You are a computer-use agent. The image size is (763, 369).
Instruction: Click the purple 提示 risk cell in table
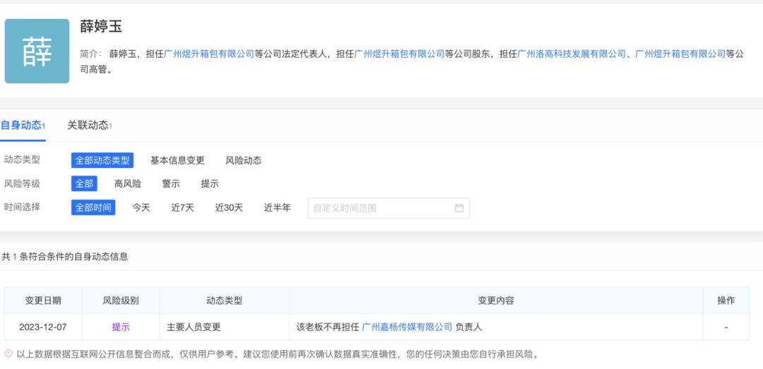(x=121, y=327)
